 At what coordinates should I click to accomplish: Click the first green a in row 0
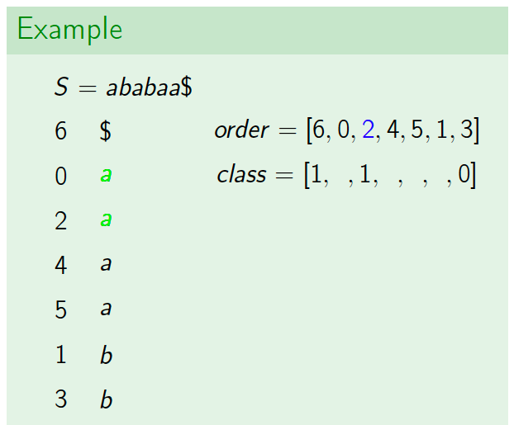click(106, 174)
